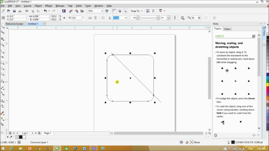Click the Save icon in toolbar
This screenshot has width=269, height=151.
point(14,11)
